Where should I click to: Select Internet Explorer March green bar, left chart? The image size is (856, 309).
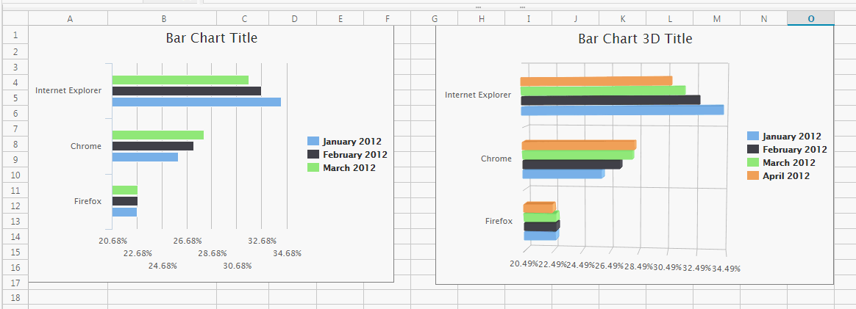180,79
